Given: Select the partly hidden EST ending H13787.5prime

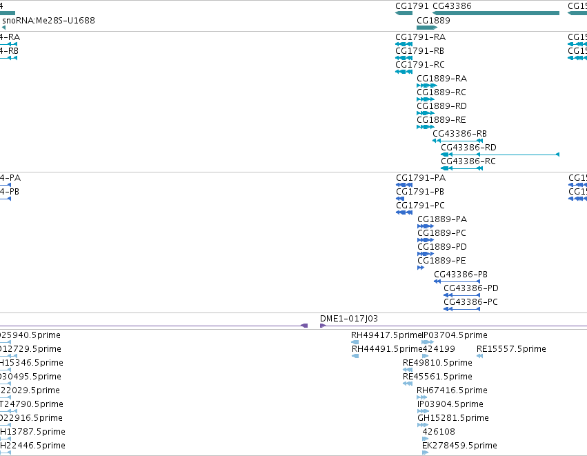Looking at the screenshot, I should coord(32,432).
